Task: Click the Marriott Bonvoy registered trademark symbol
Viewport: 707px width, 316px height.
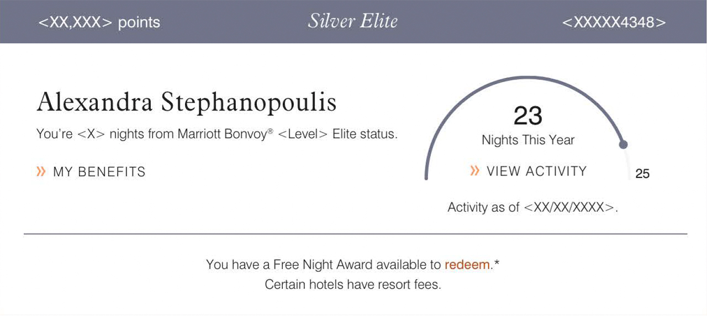Action: (x=271, y=131)
